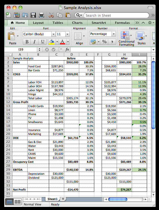
Task: Open the ribbon settings gear menu
Action: point(151,23)
